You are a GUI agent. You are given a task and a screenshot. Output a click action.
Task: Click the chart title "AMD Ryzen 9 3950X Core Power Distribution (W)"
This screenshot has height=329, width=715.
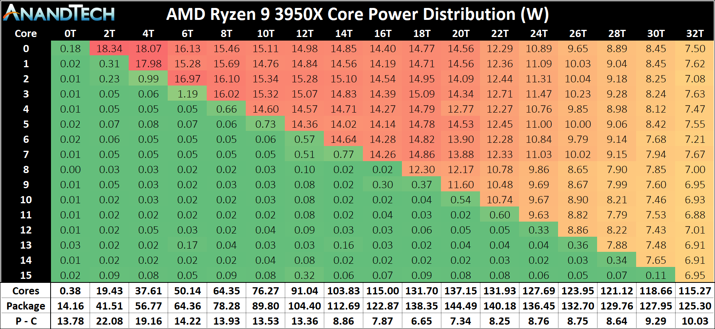pos(357,14)
